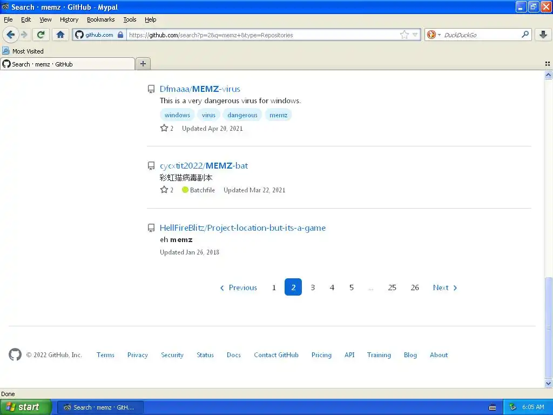This screenshot has width=553, height=415.
Task: Open the Privacy footer link
Action: pos(138,355)
